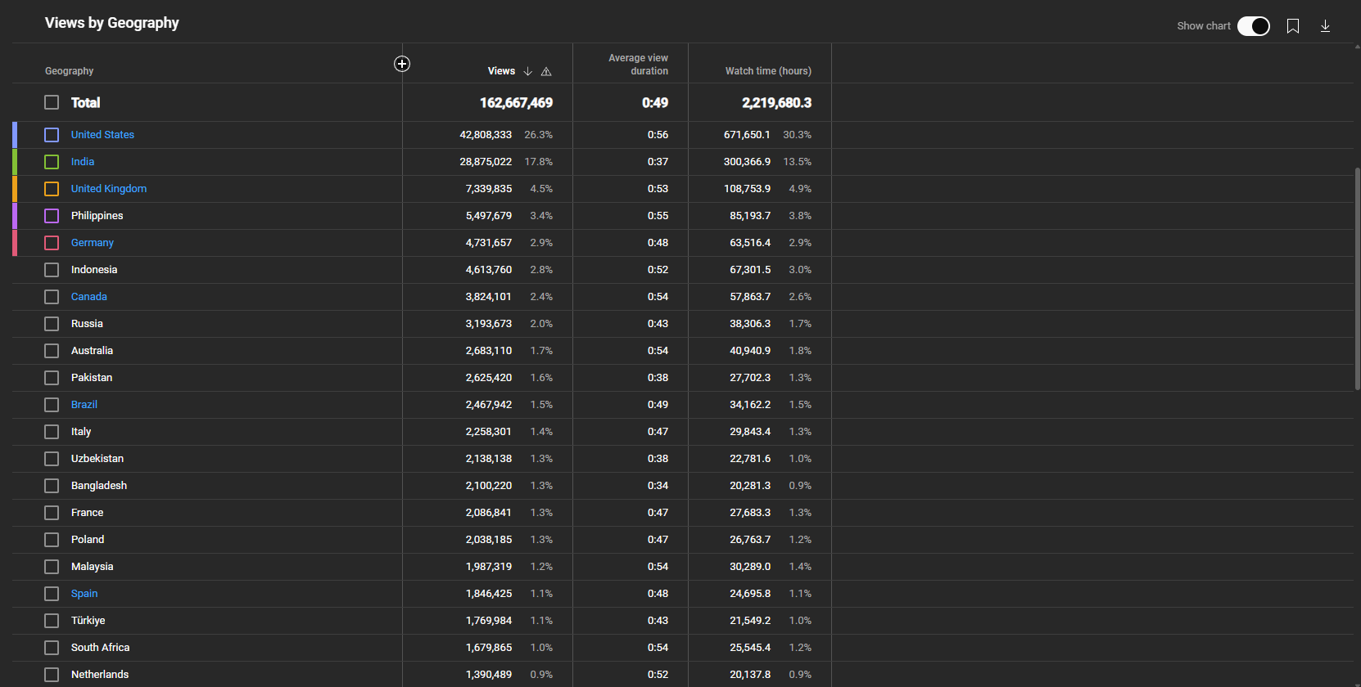Image resolution: width=1361 pixels, height=687 pixels.
Task: Click the Geography column header
Action: [x=70, y=71]
